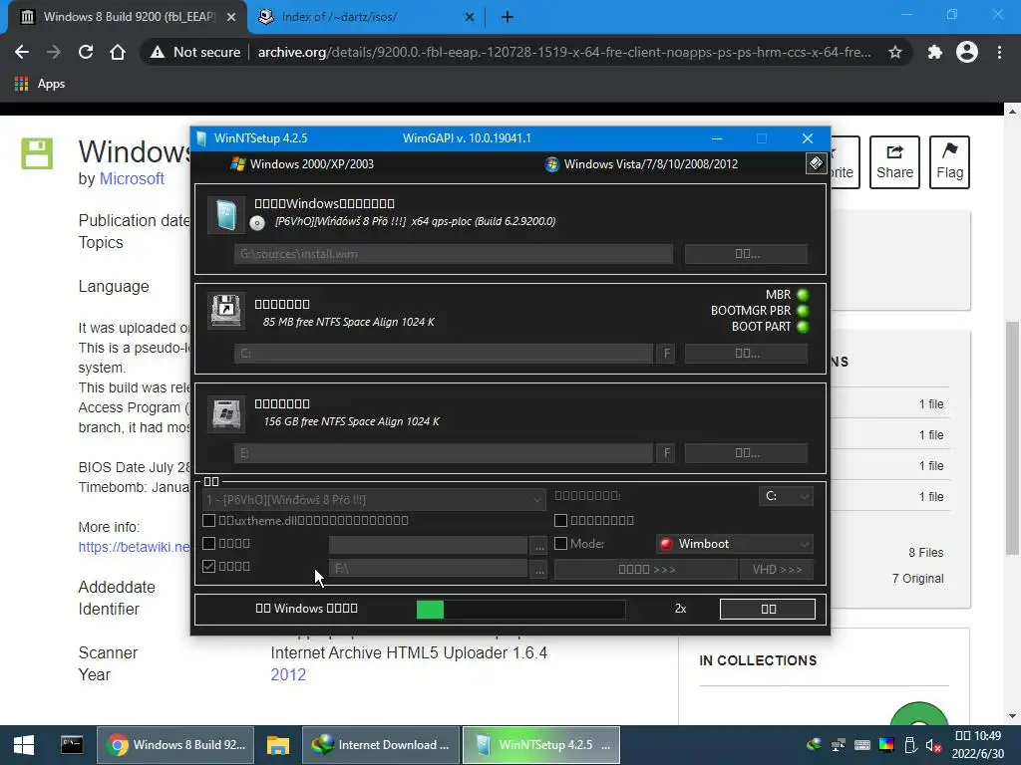This screenshot has width=1021, height=765.
Task: Click the install drive E: path field
Action: (x=444, y=453)
